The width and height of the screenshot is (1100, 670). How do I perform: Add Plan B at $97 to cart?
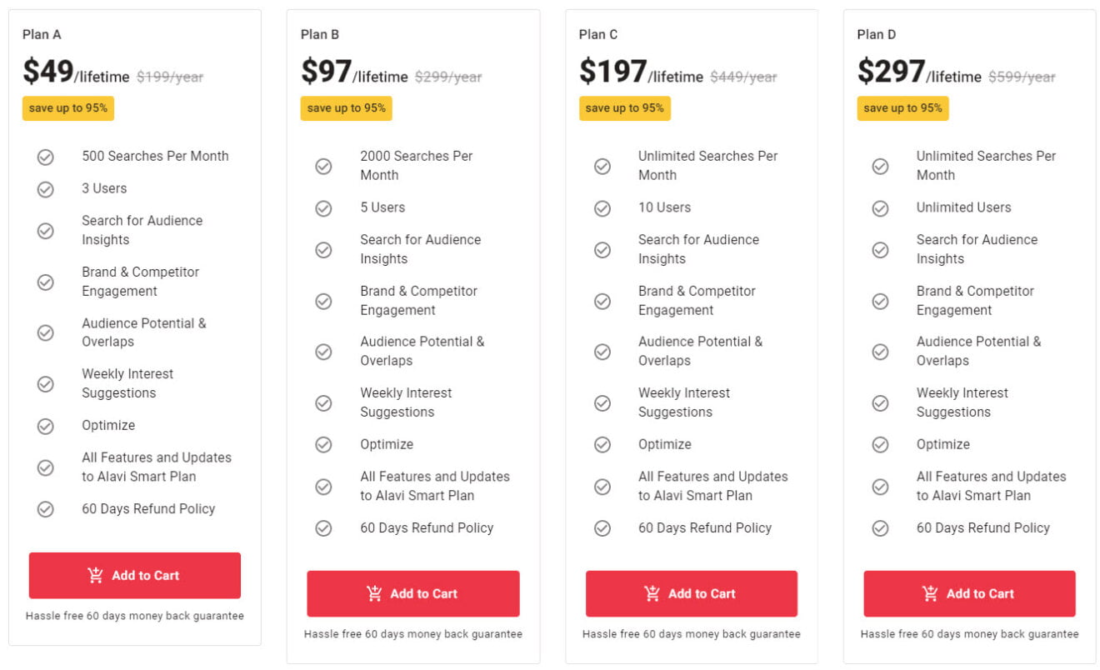click(x=412, y=594)
